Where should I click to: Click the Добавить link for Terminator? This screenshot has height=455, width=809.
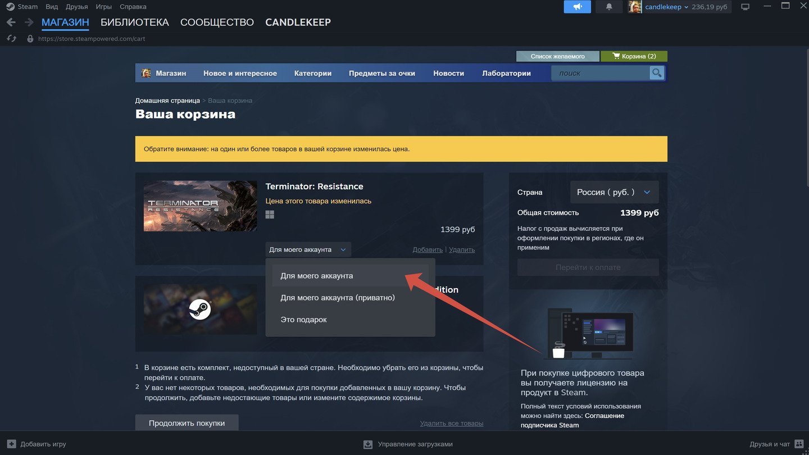(x=428, y=249)
